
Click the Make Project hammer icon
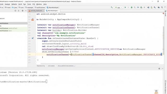[x=112, y=7]
